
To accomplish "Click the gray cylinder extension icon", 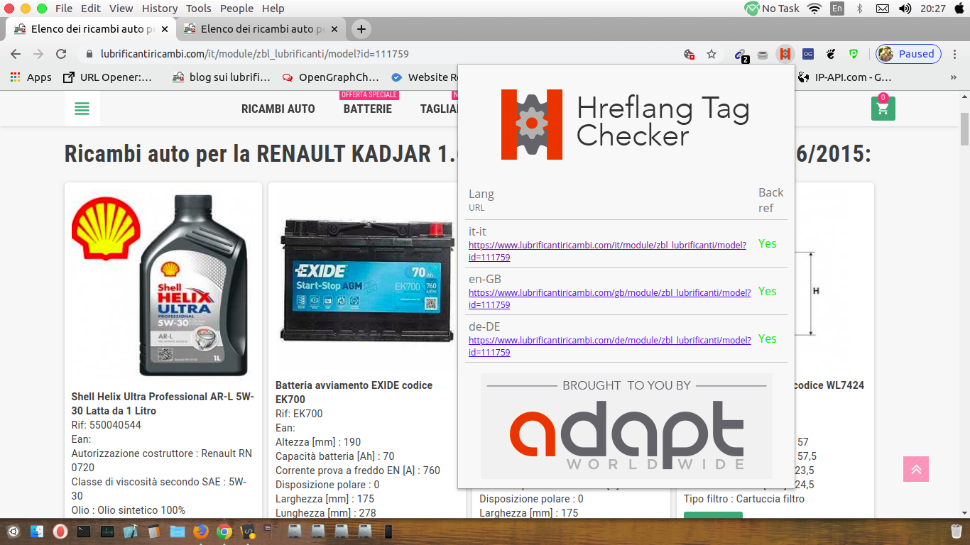I will pos(763,55).
